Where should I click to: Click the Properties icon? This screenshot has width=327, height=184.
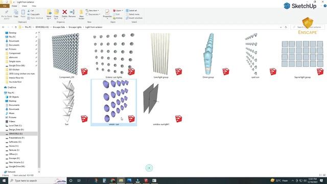coord(107,12)
